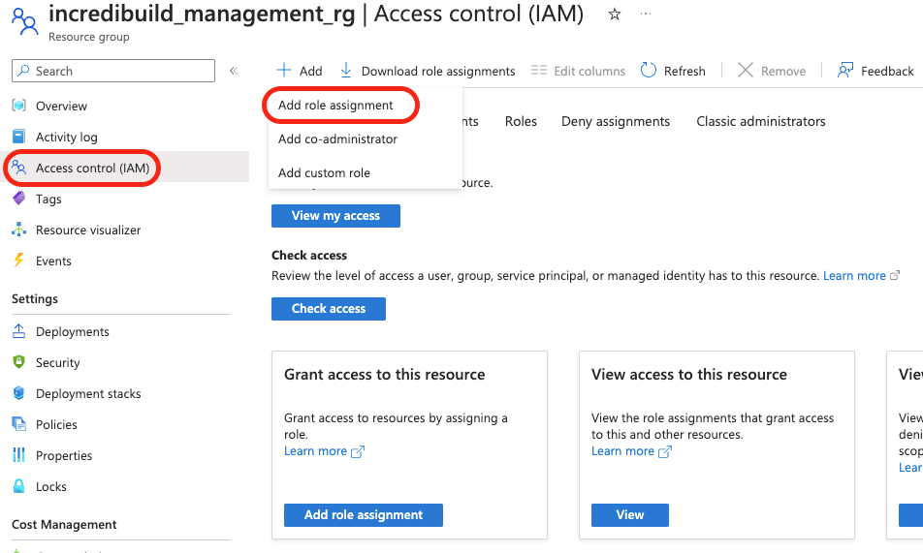
Task: Click Refresh in the toolbar
Action: [673, 71]
